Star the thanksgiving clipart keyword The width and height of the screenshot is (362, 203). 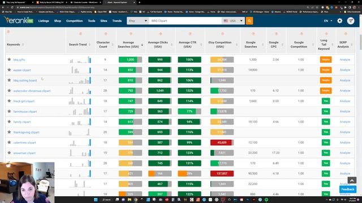pyautogui.click(x=9, y=132)
